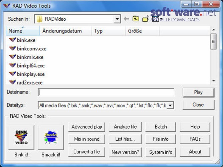This screenshot has width=223, height=167.
Task: Sort by Größe column header
Action: (x=142, y=31)
